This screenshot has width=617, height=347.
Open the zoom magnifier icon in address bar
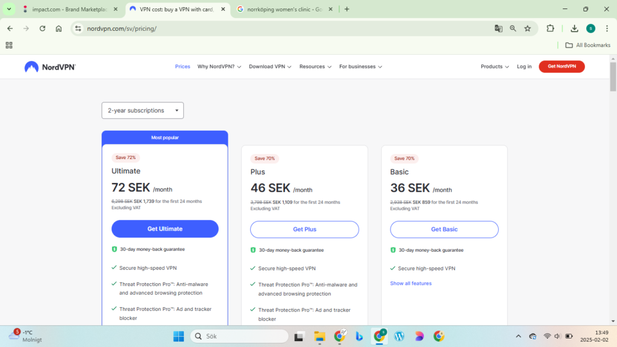(x=513, y=28)
